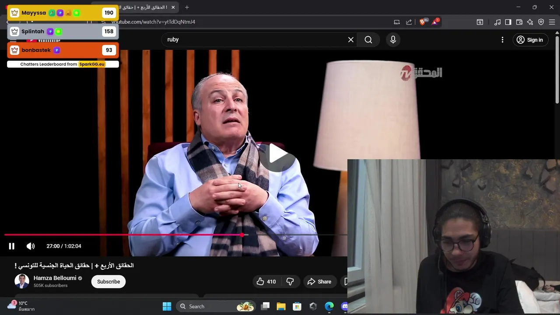Click the install app icon in address bar
Viewport: 560px width, 315px height.
pyautogui.click(x=397, y=22)
